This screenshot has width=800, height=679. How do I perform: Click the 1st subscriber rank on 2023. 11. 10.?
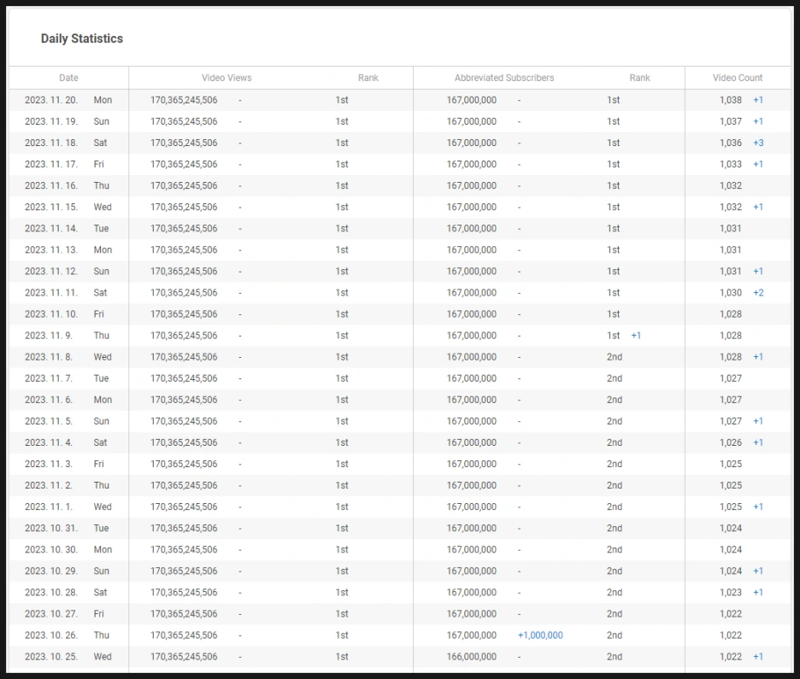coord(614,314)
